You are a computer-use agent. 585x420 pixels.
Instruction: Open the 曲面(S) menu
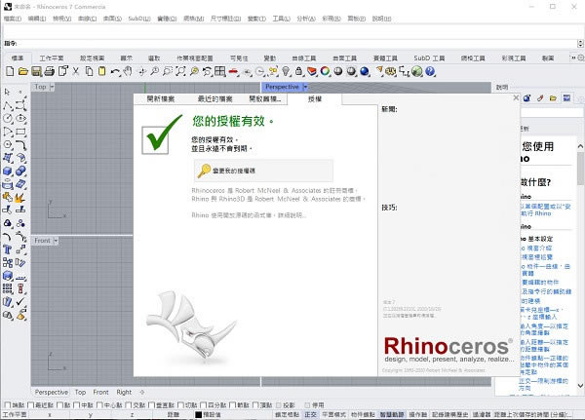point(112,19)
